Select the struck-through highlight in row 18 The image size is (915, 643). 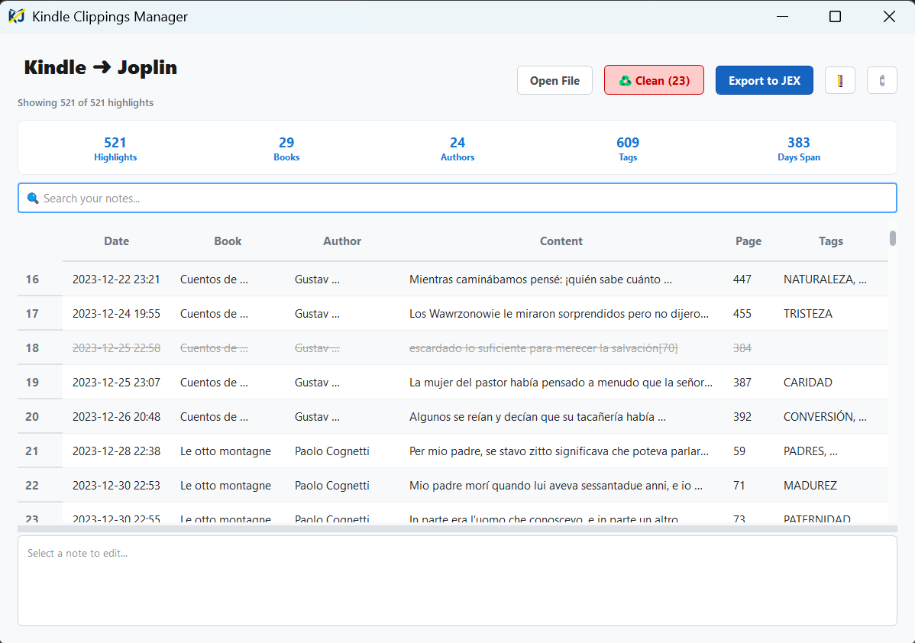[543, 348]
